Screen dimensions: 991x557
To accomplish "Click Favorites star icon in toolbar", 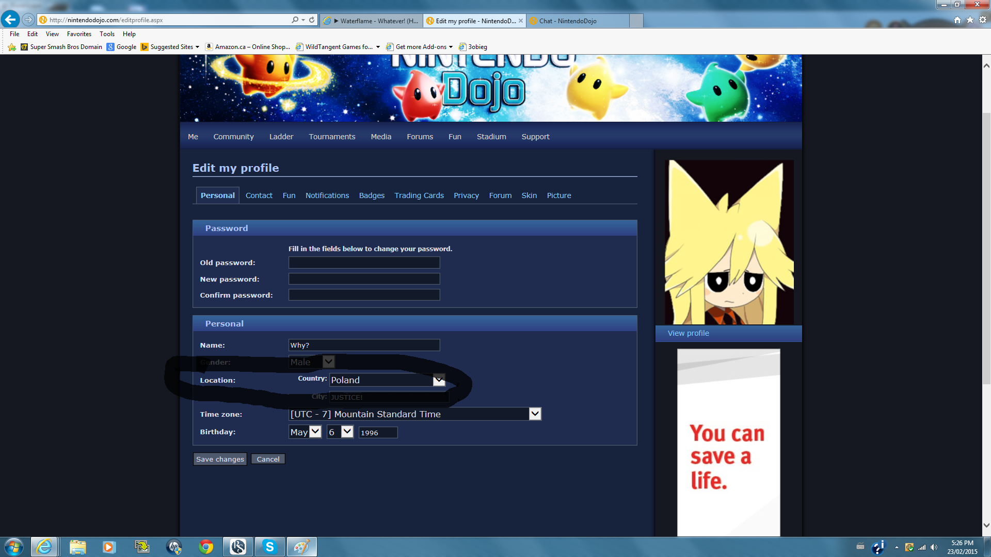I will point(970,20).
